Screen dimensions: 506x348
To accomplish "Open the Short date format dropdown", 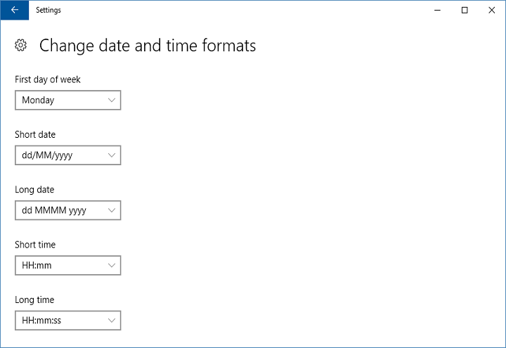I will (x=67, y=155).
